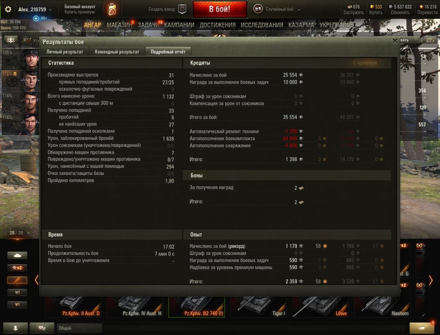This screenshot has height=335, width=440.
Task: Open the vehicle filter tank button
Action: click(x=17, y=255)
